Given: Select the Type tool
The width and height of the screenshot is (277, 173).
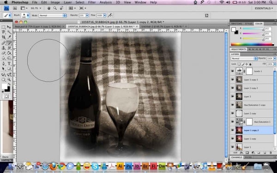Looking at the screenshot, I should tap(9, 64).
